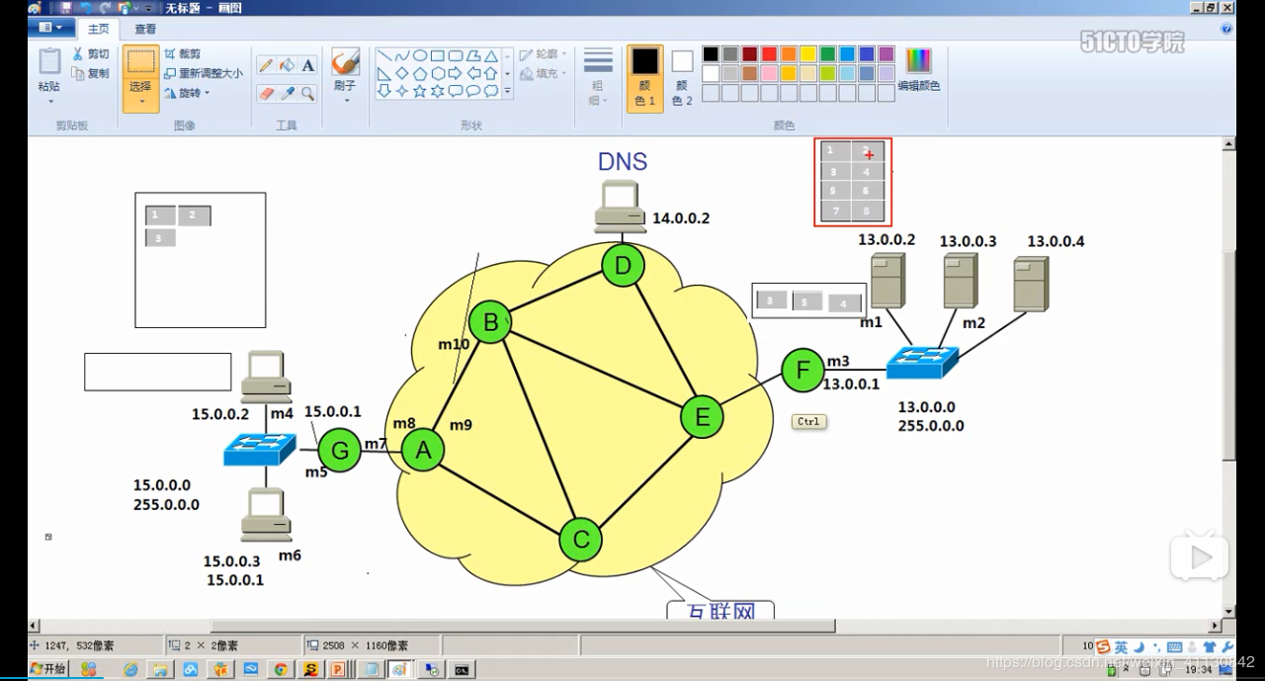Pick the green color swatch

pyautogui.click(x=828, y=54)
